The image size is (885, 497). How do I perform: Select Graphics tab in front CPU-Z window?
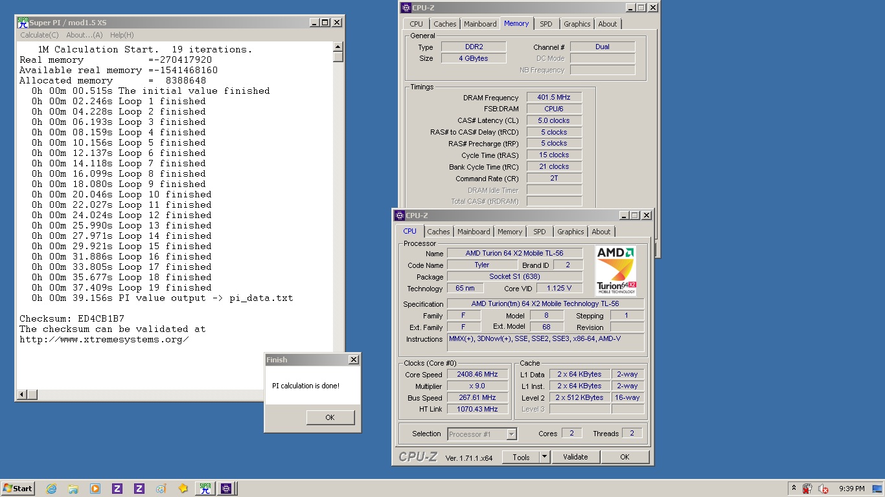570,232
